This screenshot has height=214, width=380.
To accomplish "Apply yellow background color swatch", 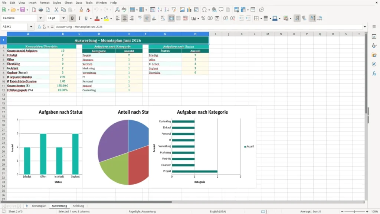I will [x=106, y=18].
